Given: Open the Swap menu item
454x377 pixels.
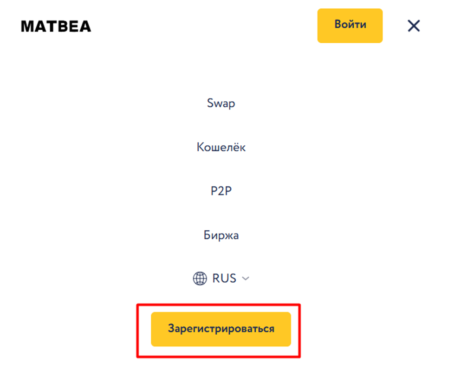Looking at the screenshot, I should 221,103.
